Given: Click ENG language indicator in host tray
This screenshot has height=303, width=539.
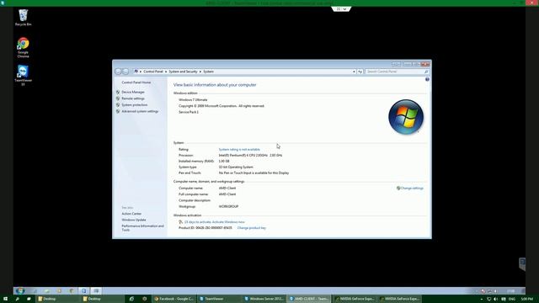Looking at the screenshot, I should [511, 300].
